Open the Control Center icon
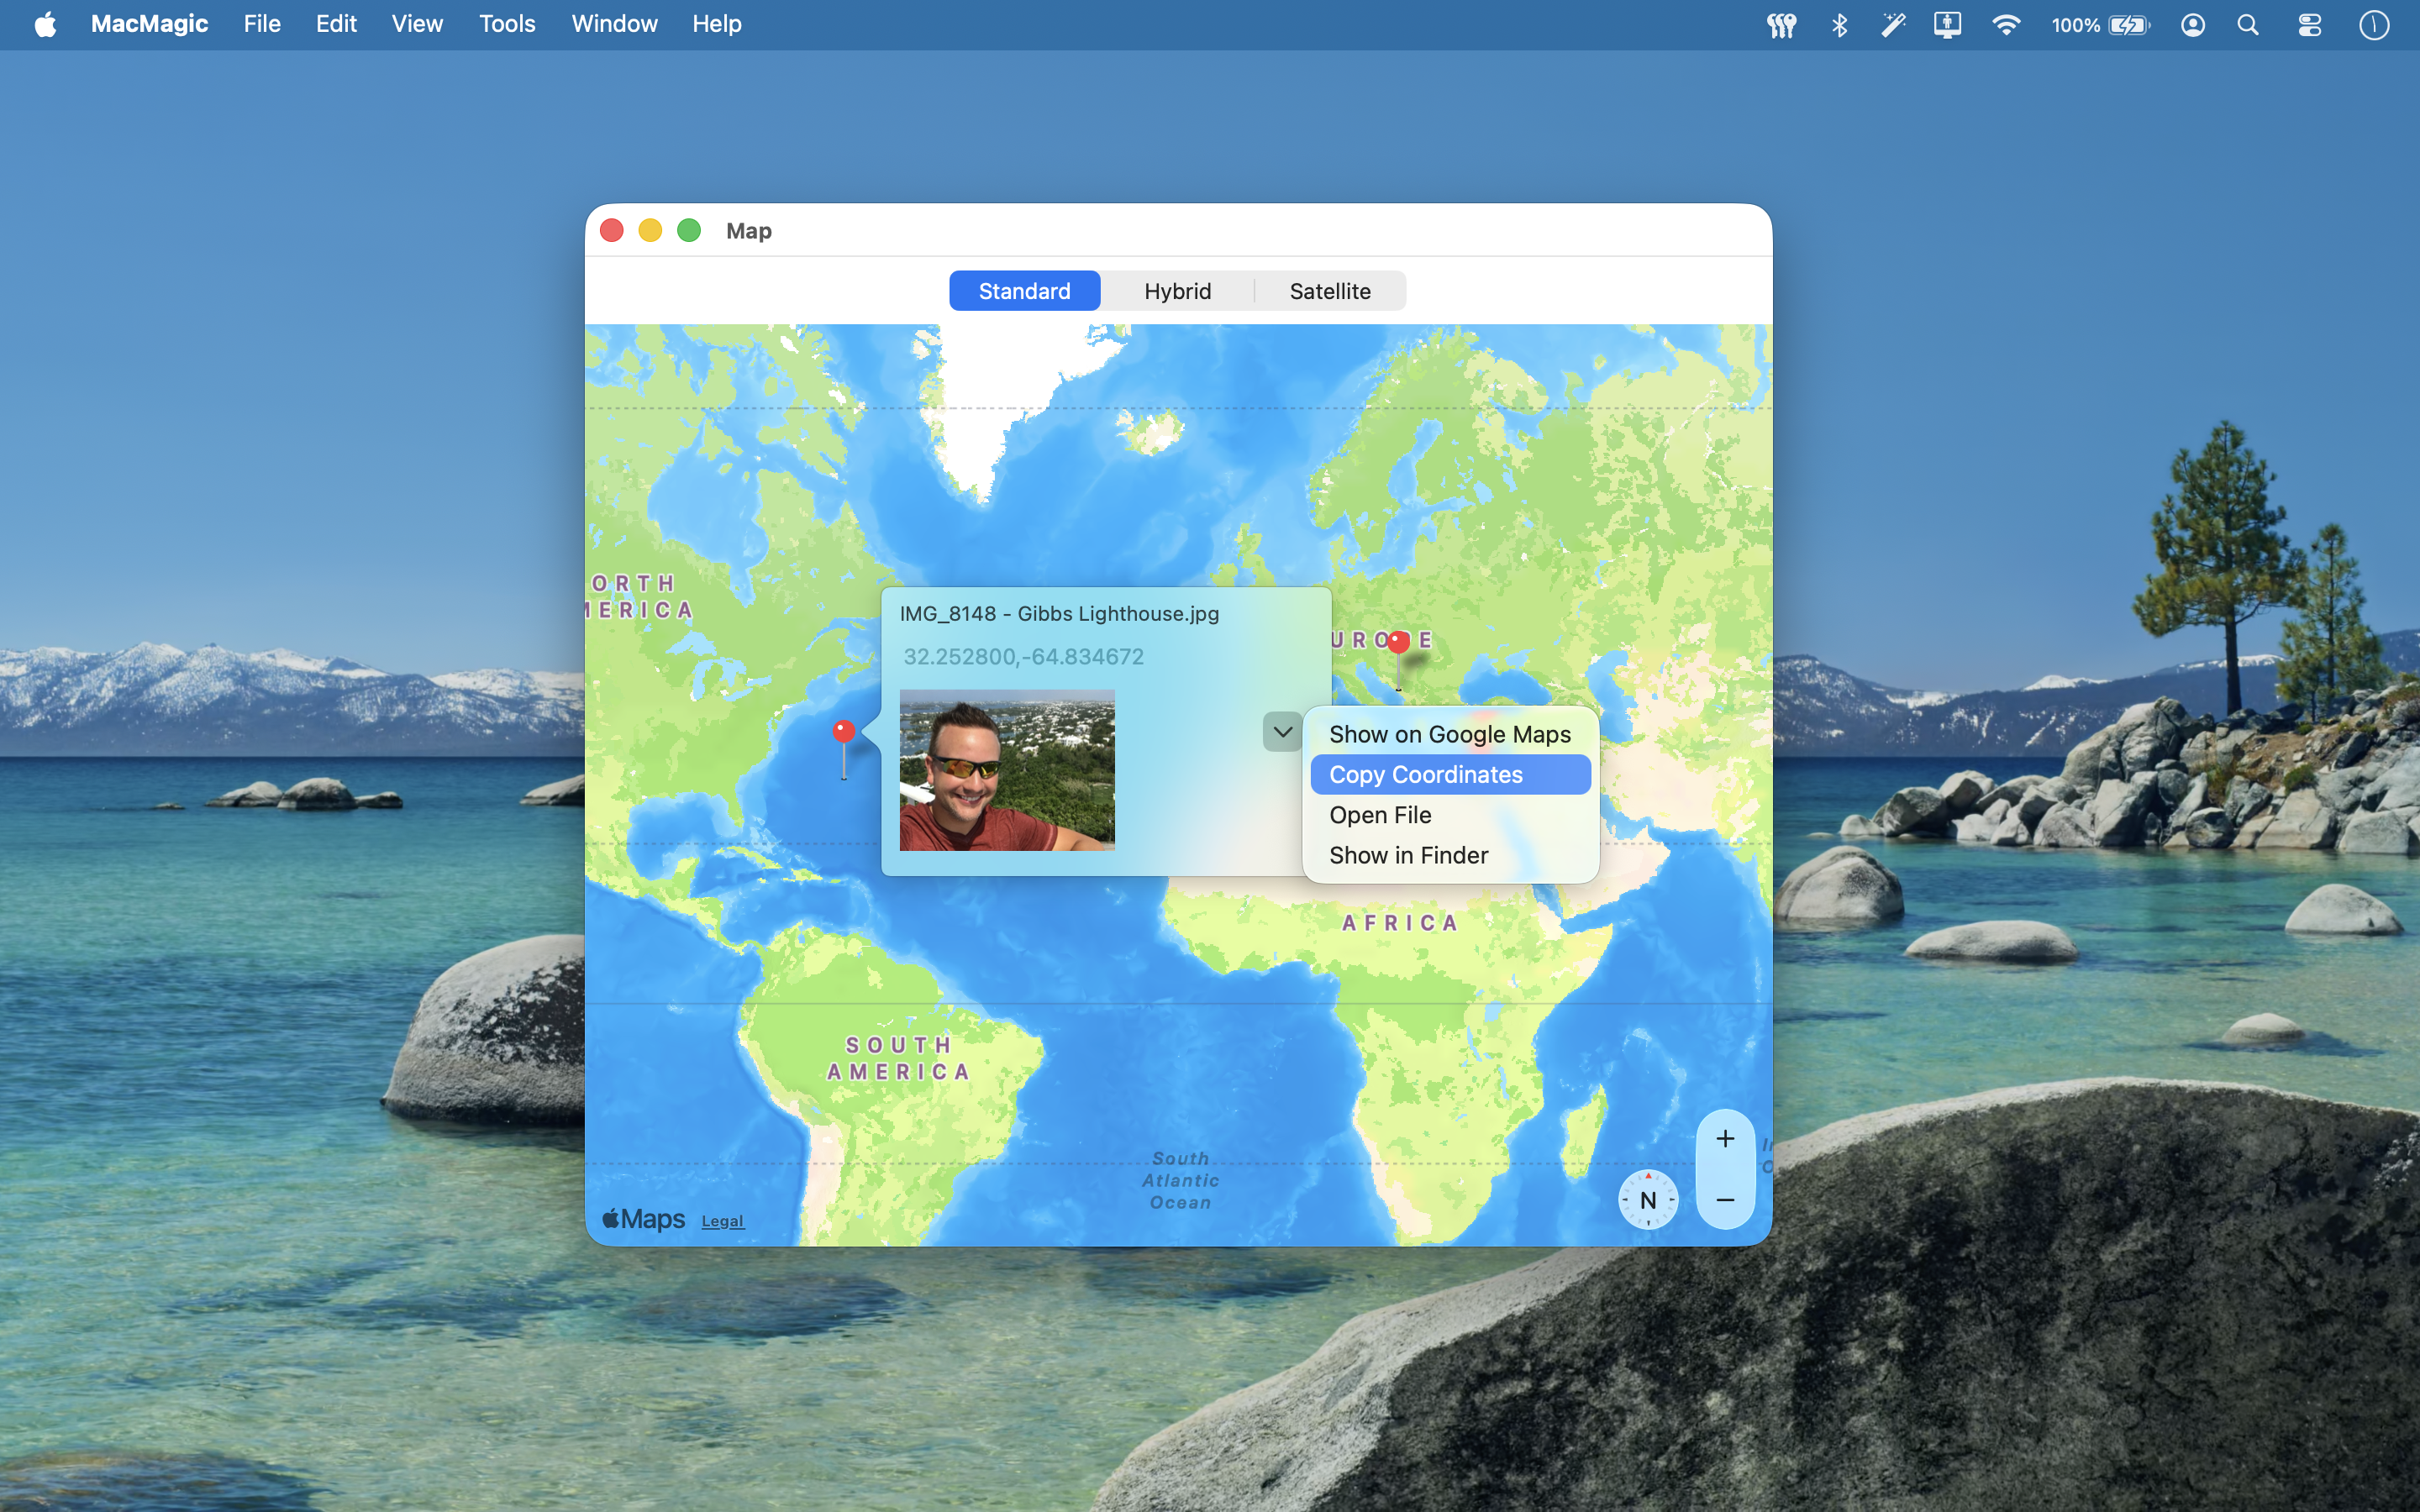Viewport: 2420px width, 1512px height. pos(2309,25)
